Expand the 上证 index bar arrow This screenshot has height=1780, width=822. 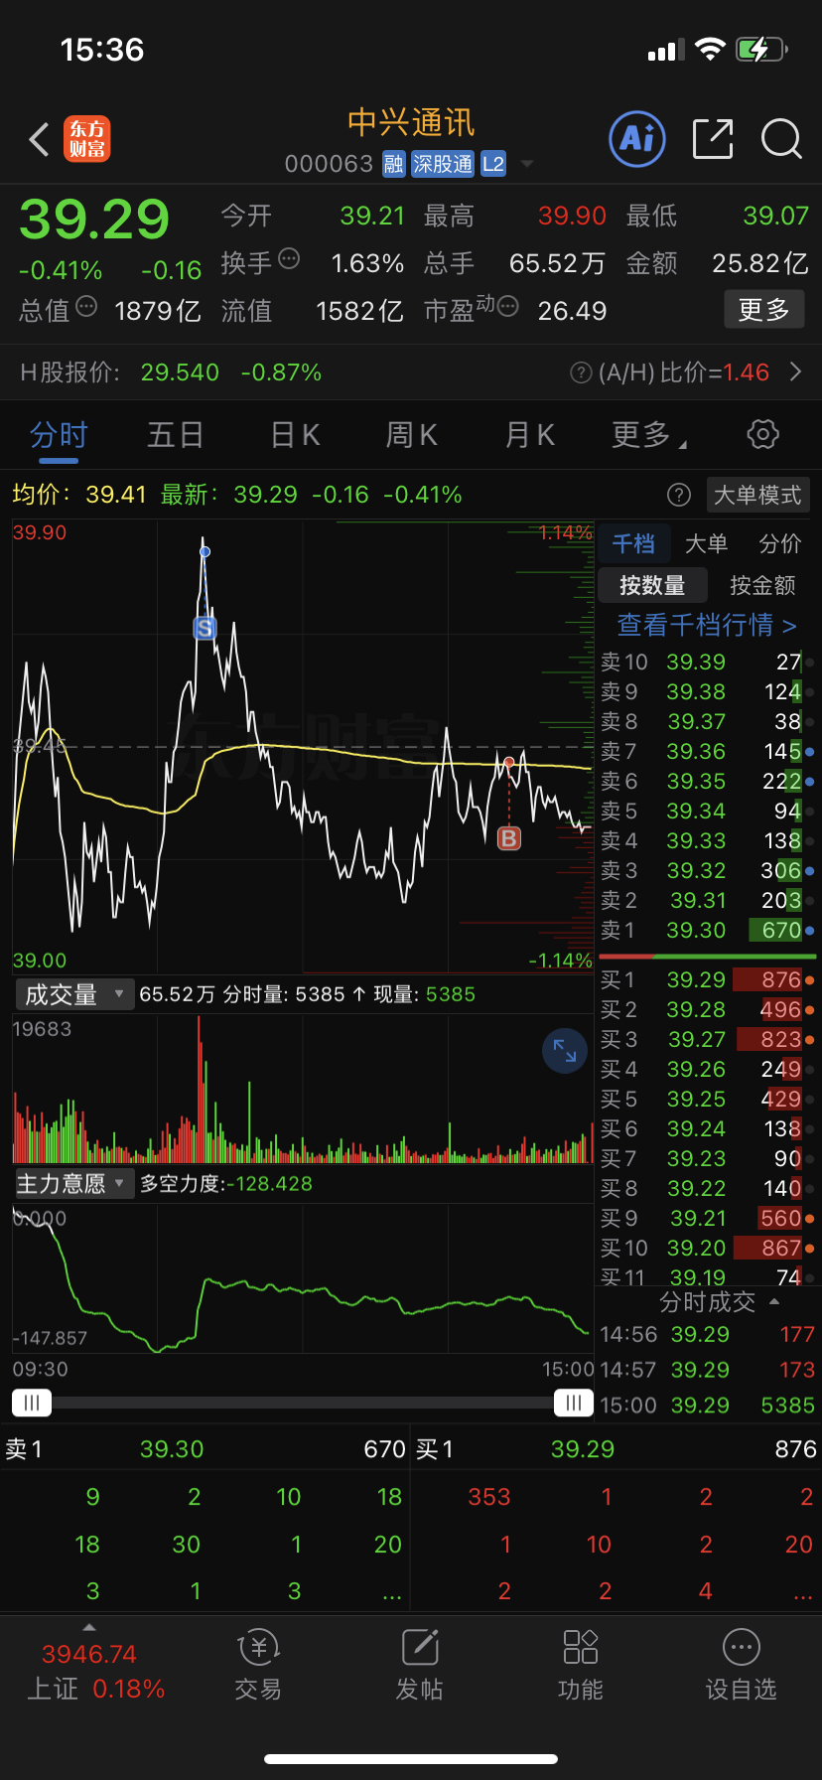(x=89, y=1627)
